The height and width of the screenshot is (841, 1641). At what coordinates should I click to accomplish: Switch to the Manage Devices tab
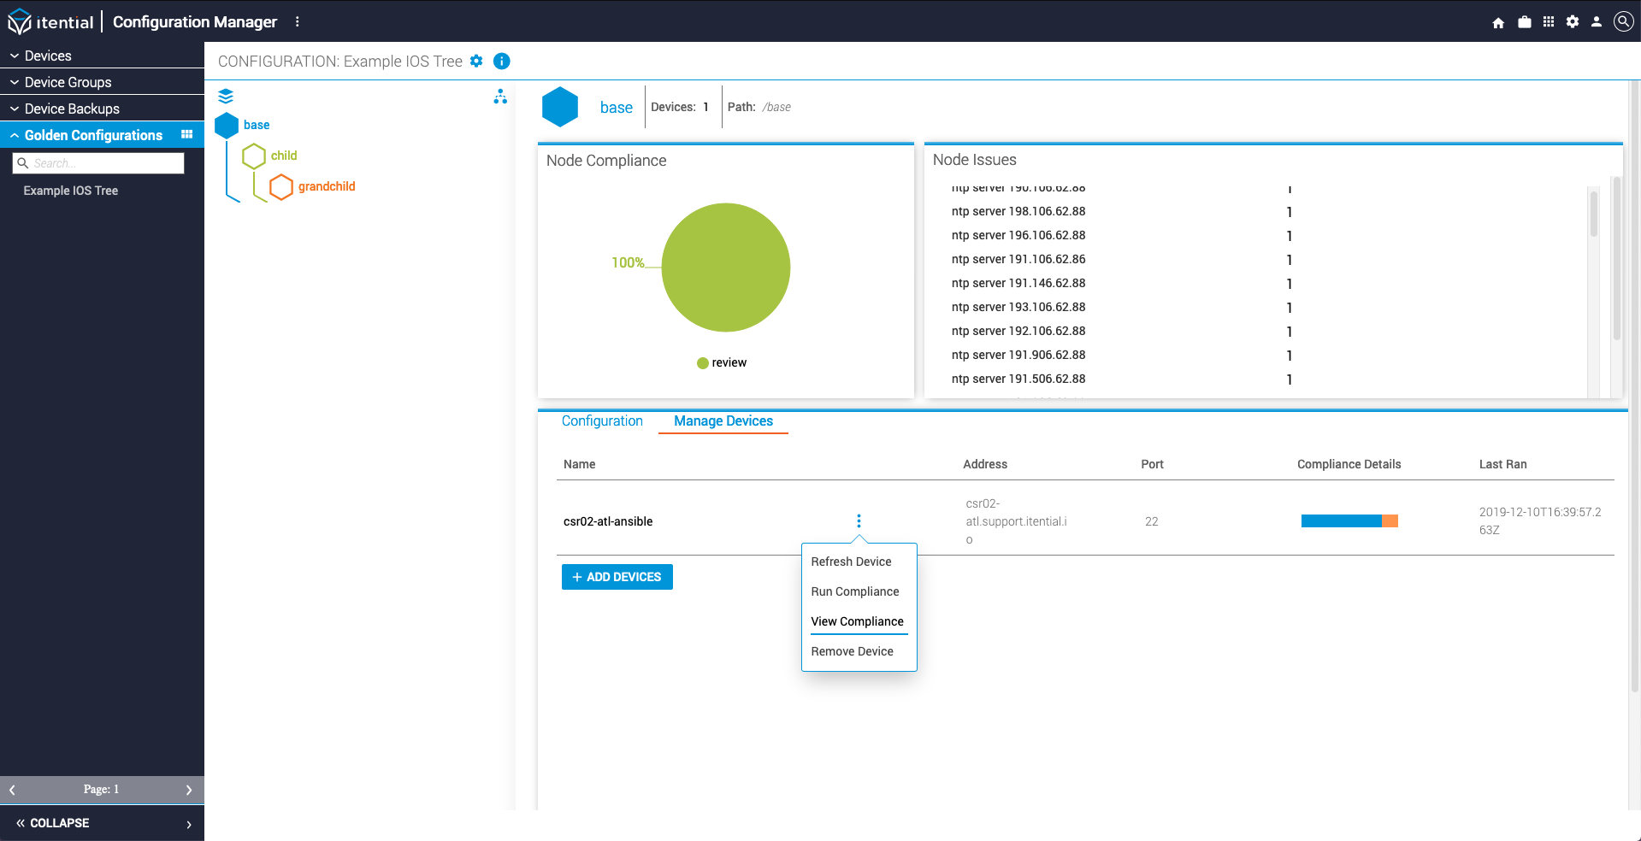723,420
